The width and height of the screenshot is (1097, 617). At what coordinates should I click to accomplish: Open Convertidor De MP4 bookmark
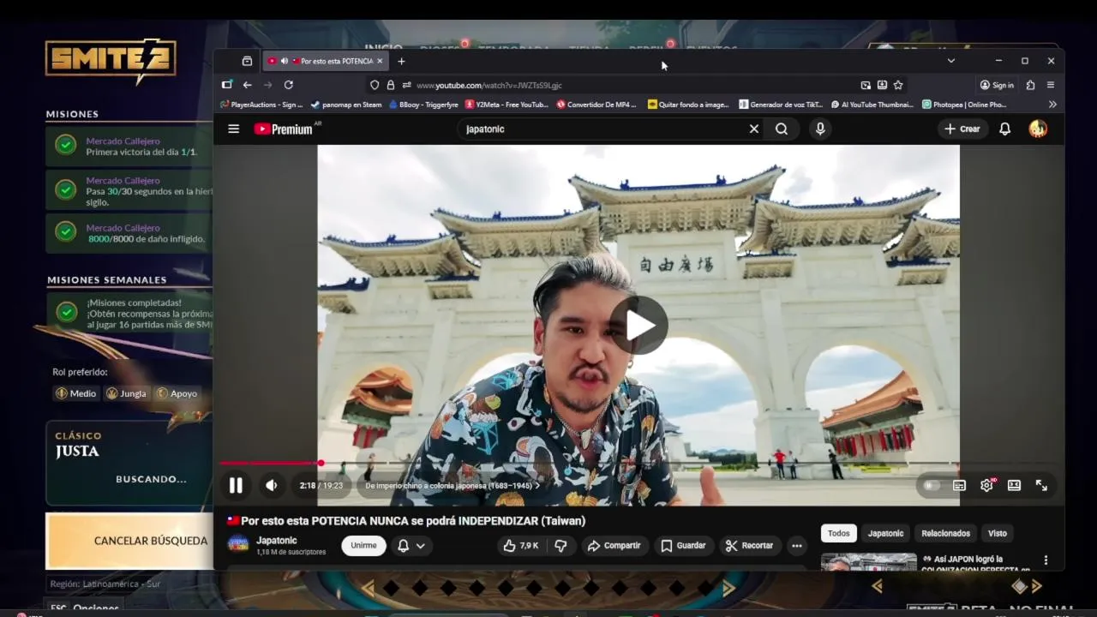click(596, 105)
